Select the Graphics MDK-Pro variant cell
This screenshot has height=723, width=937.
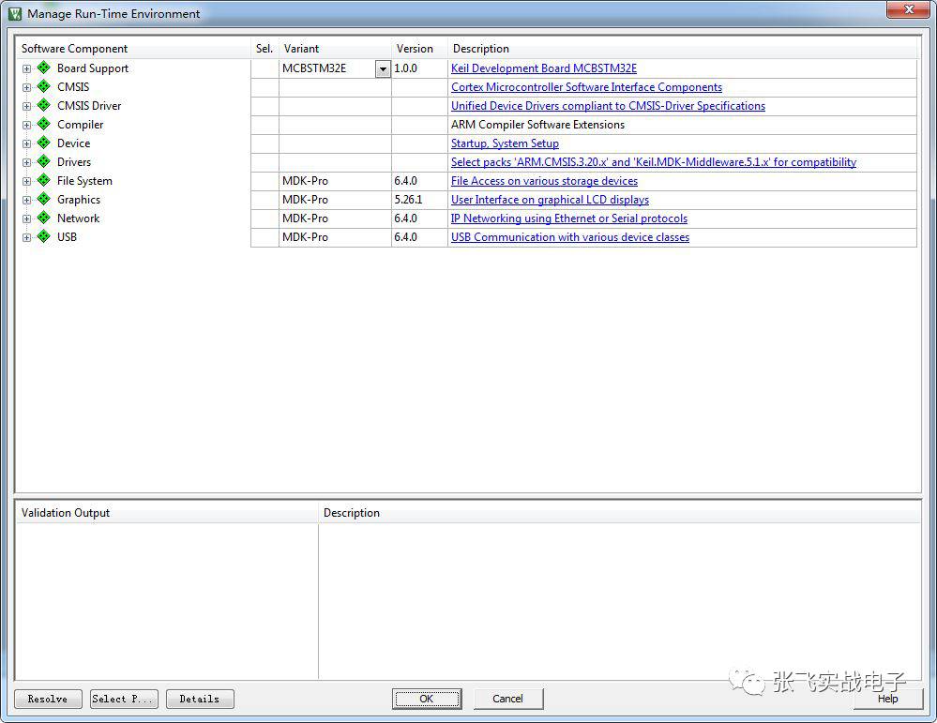(x=334, y=200)
